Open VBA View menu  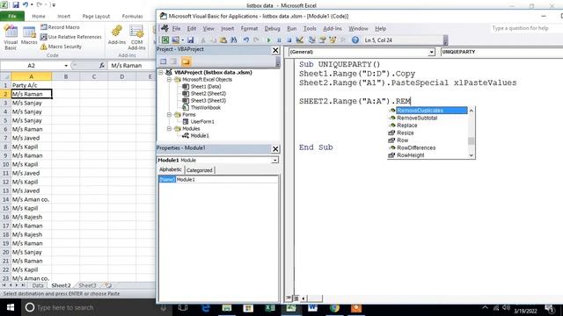208,28
